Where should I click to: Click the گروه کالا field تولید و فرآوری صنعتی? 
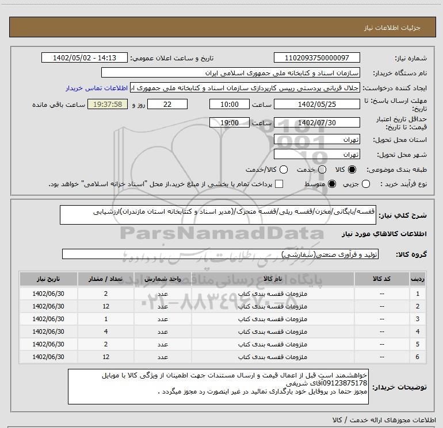click(x=220, y=254)
